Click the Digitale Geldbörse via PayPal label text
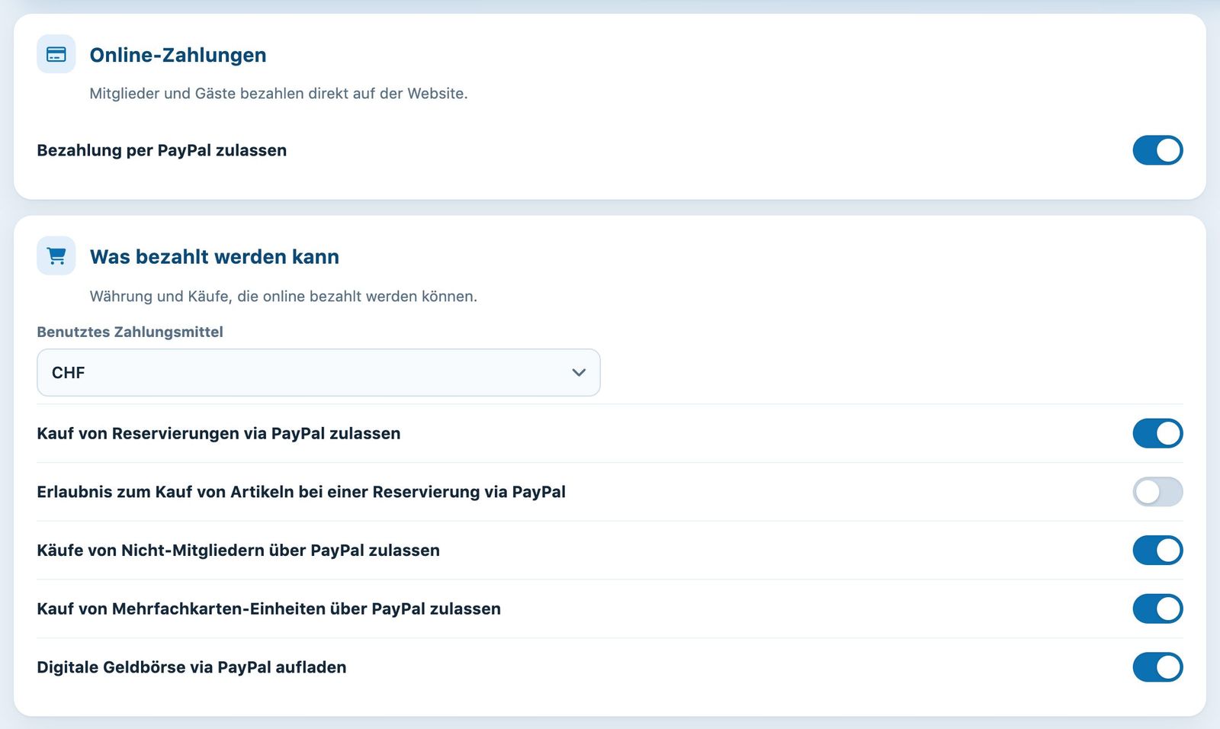 pyautogui.click(x=191, y=667)
